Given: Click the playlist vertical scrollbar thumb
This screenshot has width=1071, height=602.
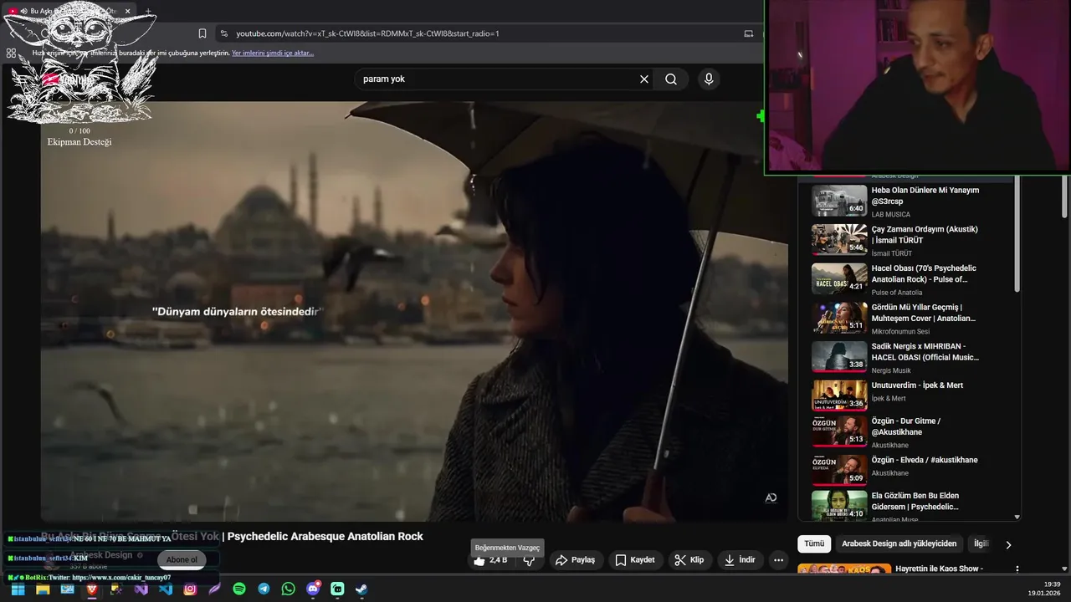Looking at the screenshot, I should click(x=1017, y=234).
